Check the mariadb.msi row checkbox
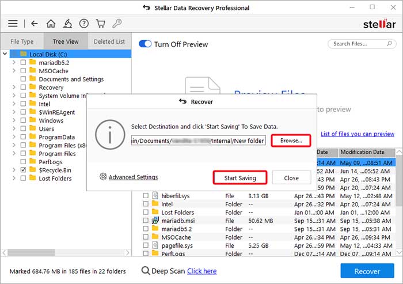The height and width of the screenshot is (284, 403). [146, 221]
